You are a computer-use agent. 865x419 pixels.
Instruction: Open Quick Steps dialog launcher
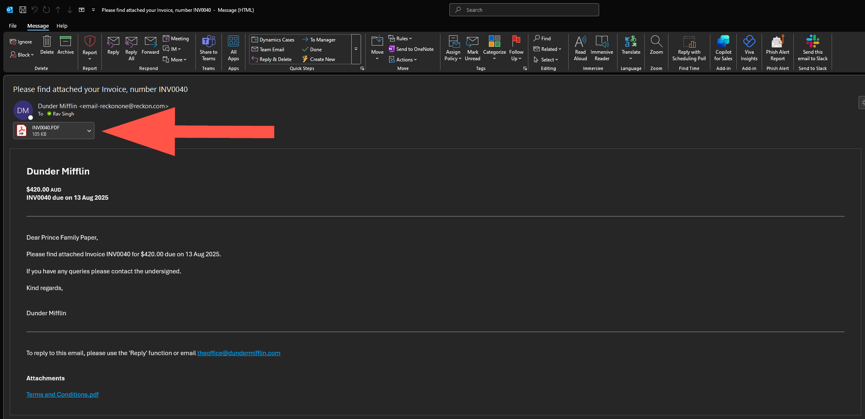362,69
